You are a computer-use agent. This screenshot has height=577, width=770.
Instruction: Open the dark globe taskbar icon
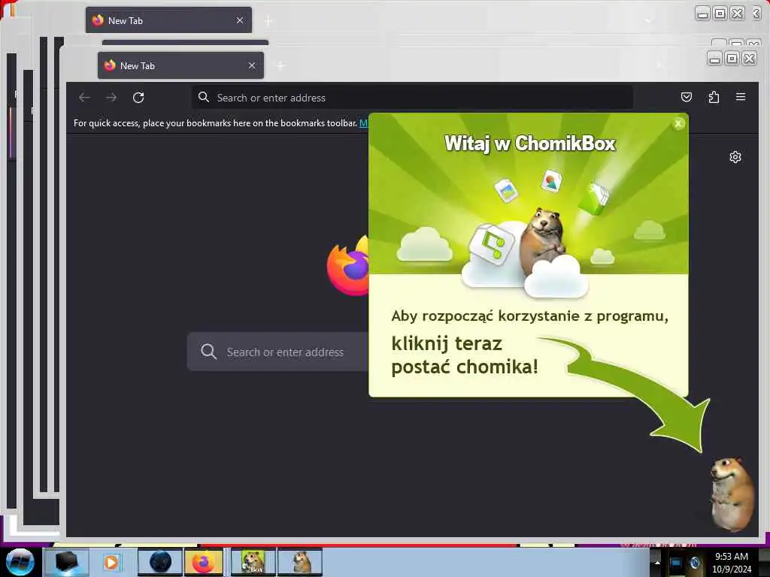(x=160, y=562)
